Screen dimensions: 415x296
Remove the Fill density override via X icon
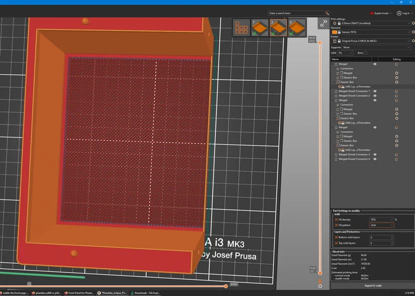click(x=336, y=220)
